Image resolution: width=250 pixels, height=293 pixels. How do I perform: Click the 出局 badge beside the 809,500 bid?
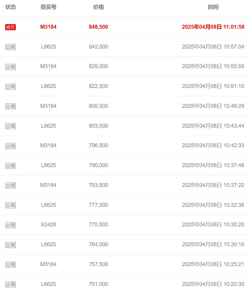(10, 106)
